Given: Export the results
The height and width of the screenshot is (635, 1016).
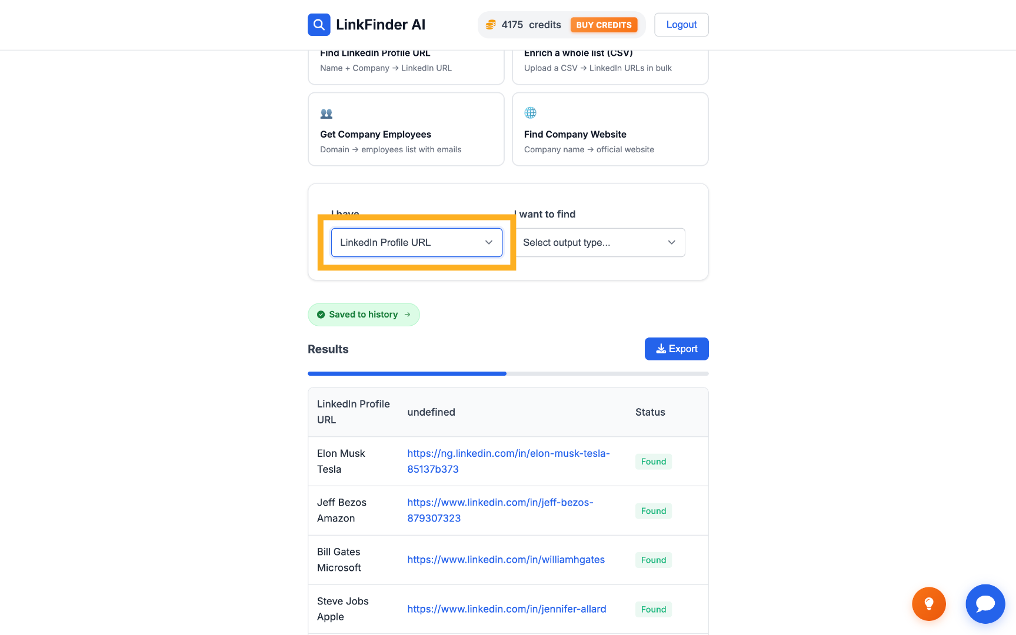Looking at the screenshot, I should pyautogui.click(x=677, y=349).
